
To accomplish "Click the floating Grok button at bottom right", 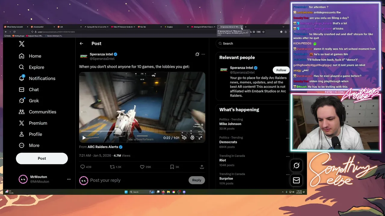I will [x=296, y=165].
